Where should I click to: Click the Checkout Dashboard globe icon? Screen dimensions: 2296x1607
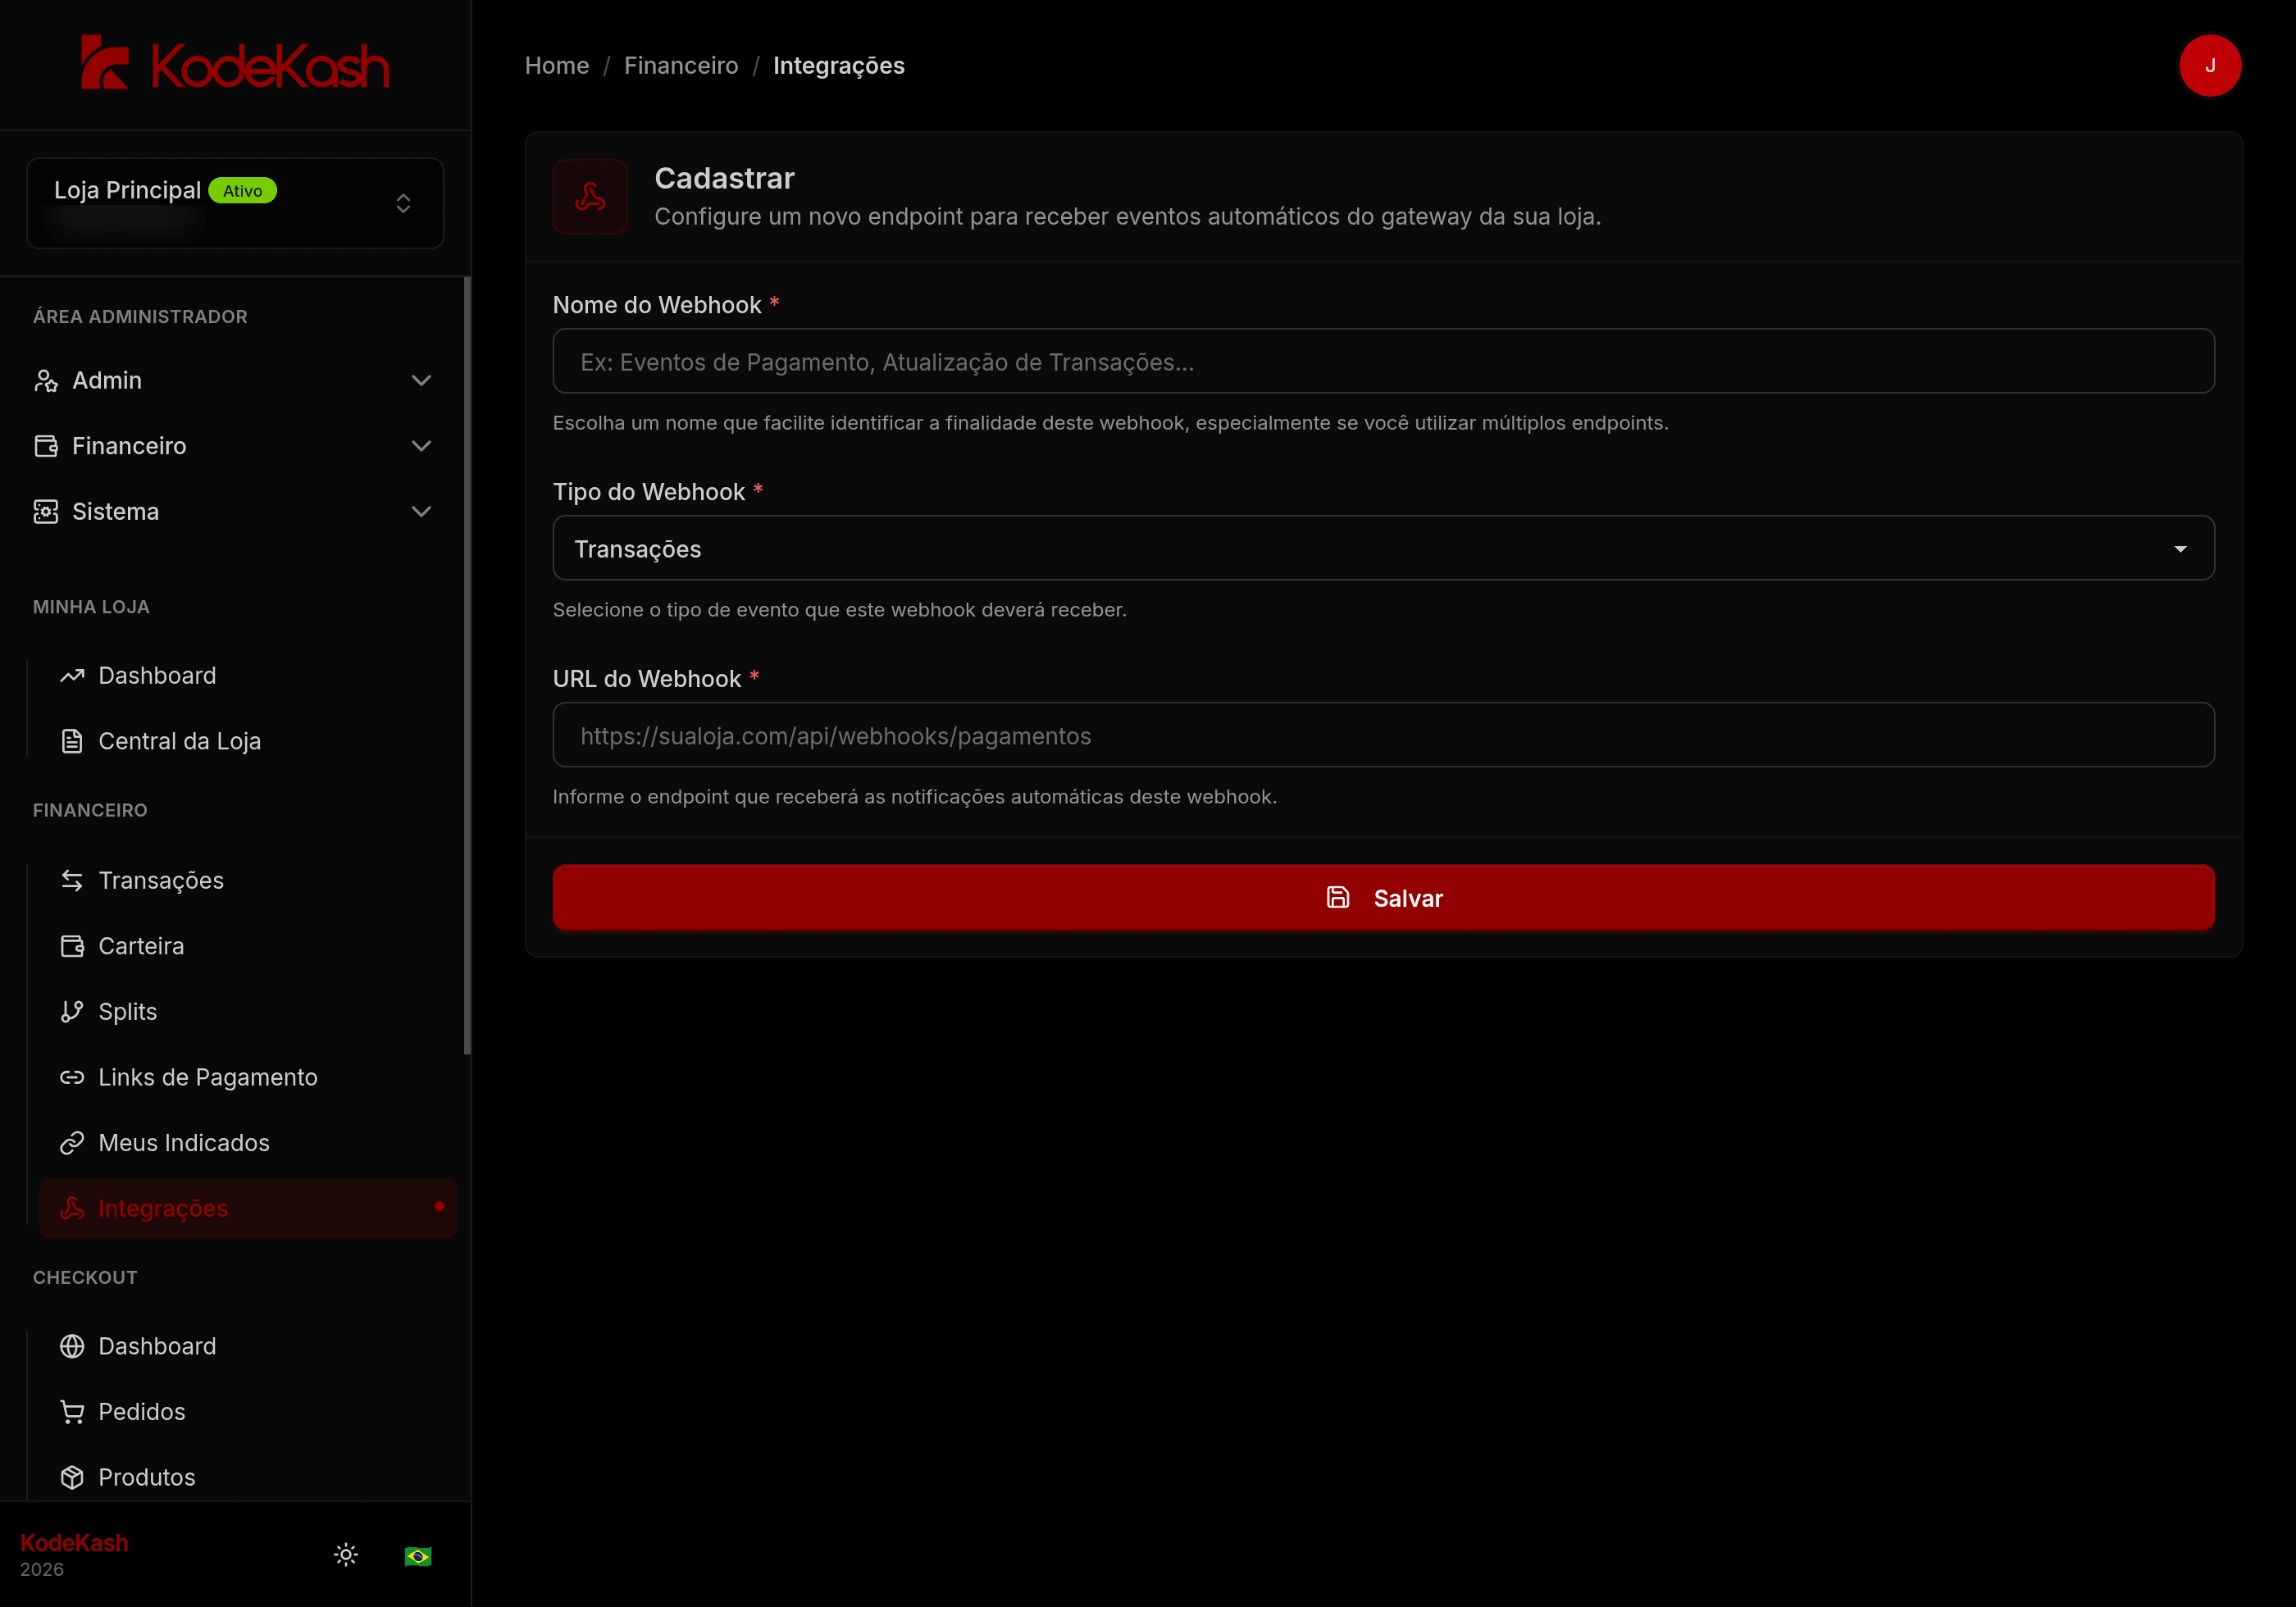[x=72, y=1346]
